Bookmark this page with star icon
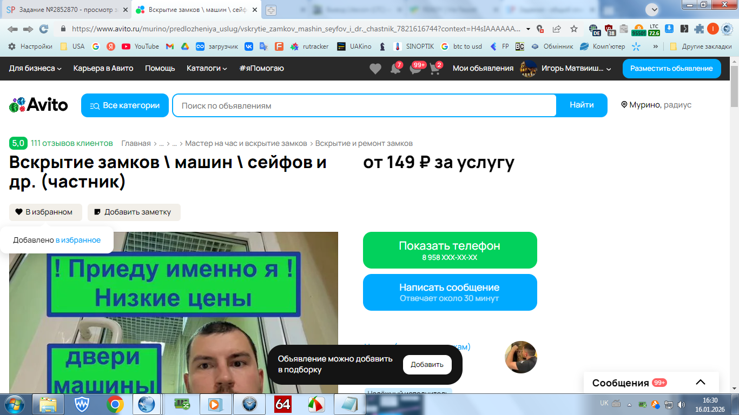The height and width of the screenshot is (415, 739). pyautogui.click(x=574, y=29)
